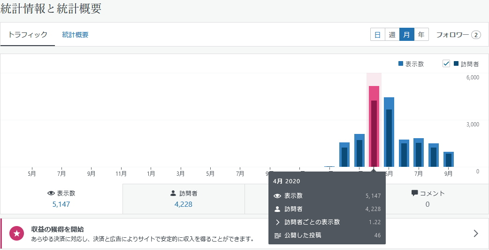Select the 月 (months) period button
489x250 pixels.
coord(406,35)
